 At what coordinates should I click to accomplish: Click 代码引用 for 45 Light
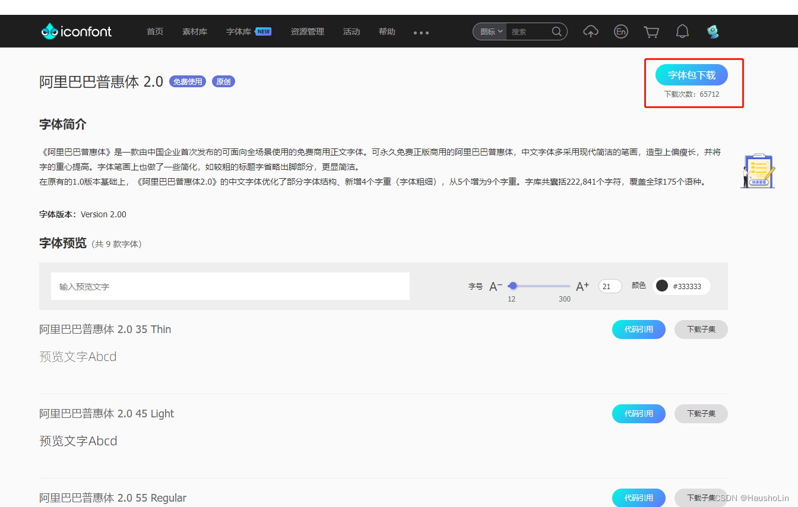pyautogui.click(x=639, y=414)
